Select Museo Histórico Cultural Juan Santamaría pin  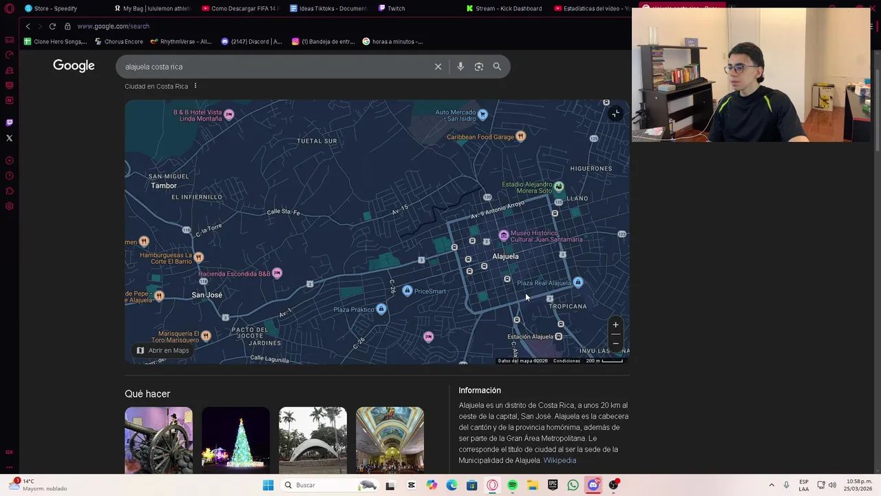[x=504, y=236]
